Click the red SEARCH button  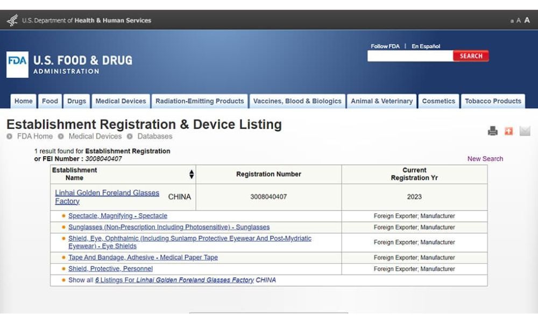(471, 56)
